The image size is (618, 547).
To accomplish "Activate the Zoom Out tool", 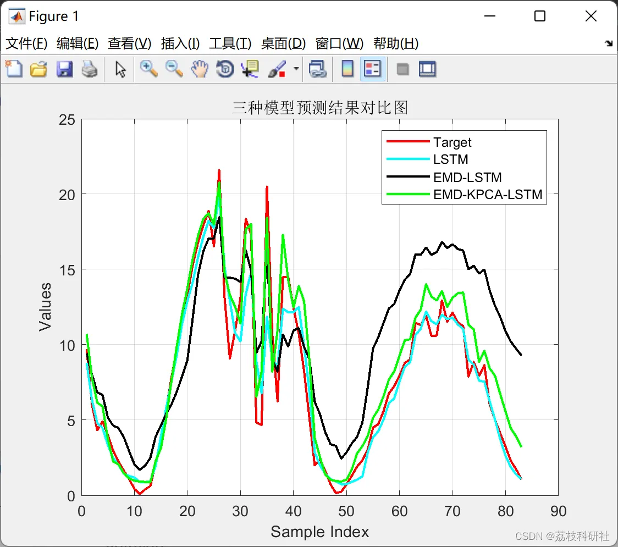I will pyautogui.click(x=174, y=69).
